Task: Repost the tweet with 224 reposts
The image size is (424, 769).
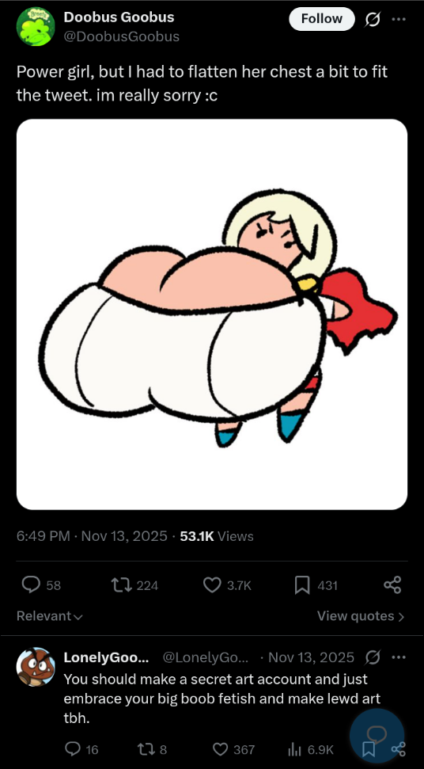Action: tap(119, 584)
